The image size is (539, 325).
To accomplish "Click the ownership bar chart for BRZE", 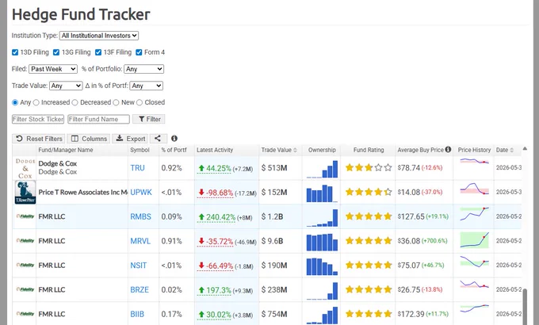I will point(322,291).
